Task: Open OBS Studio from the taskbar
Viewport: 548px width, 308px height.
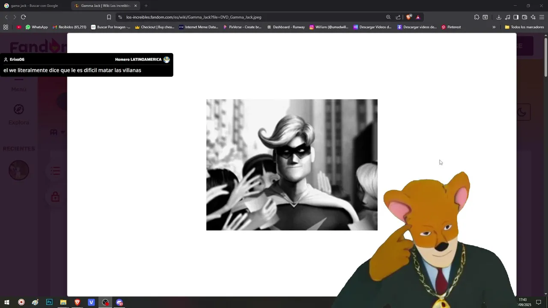Action: pyautogui.click(x=105, y=302)
